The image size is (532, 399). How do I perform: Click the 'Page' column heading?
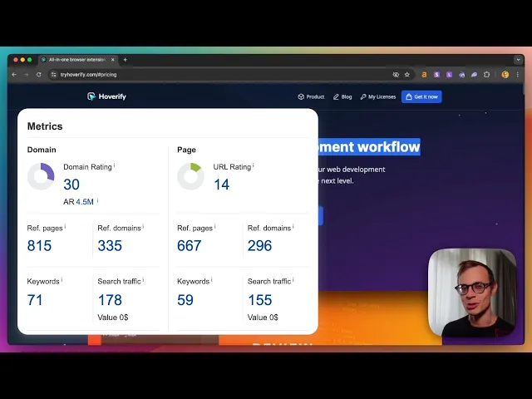point(186,150)
